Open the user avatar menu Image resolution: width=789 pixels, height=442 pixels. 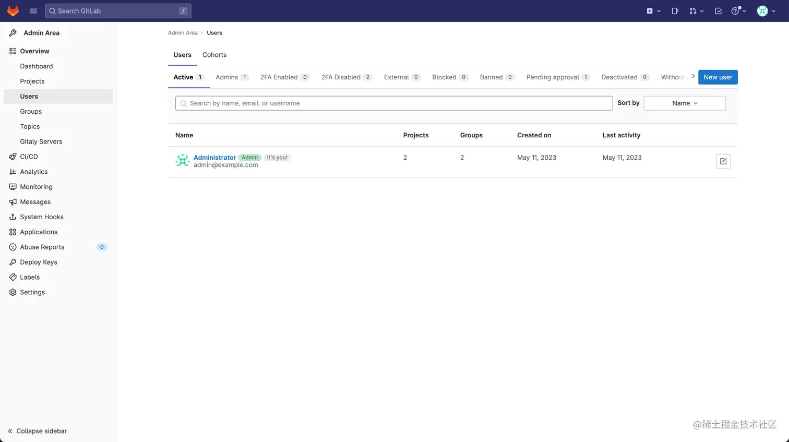point(766,11)
